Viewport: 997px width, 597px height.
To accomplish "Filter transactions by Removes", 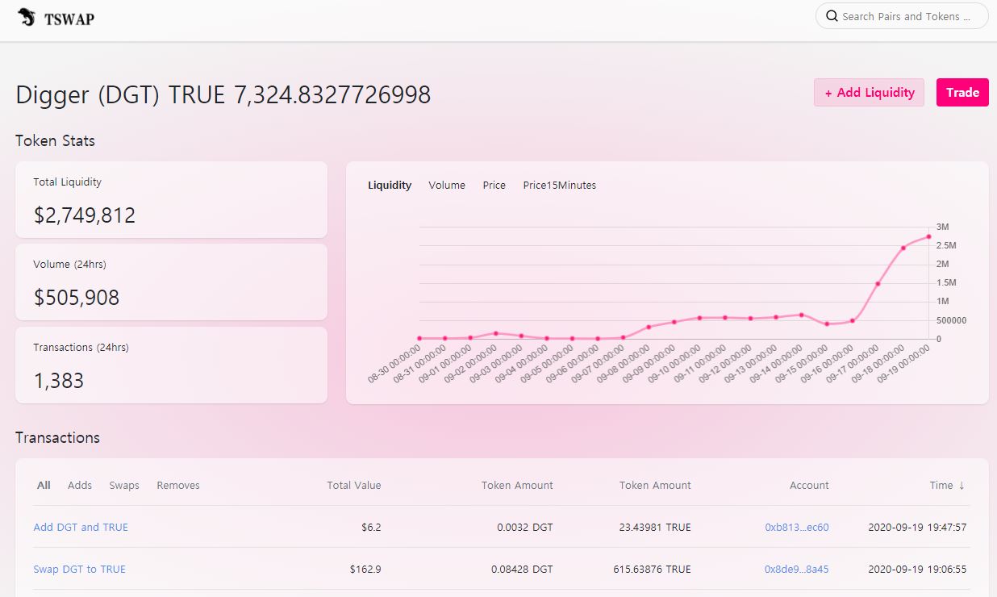I will (x=178, y=486).
